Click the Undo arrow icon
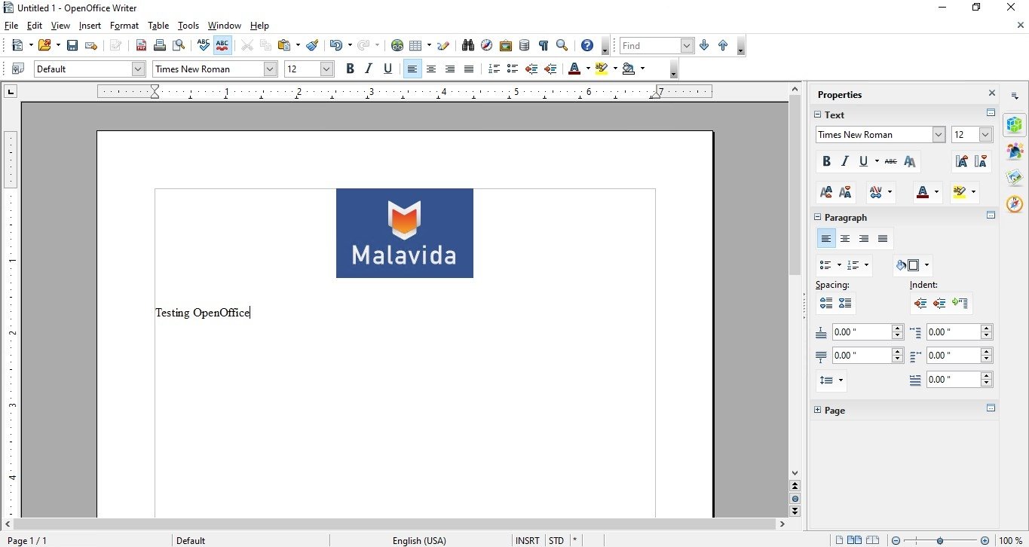This screenshot has height=547, width=1029. [x=336, y=45]
